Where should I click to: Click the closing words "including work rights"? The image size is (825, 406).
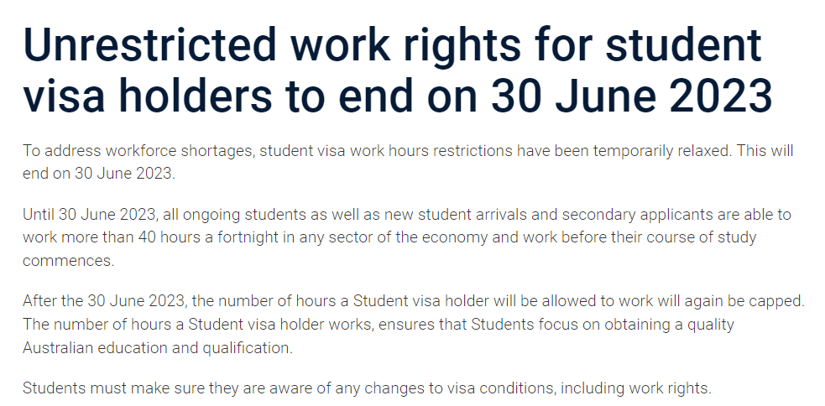[634, 388]
